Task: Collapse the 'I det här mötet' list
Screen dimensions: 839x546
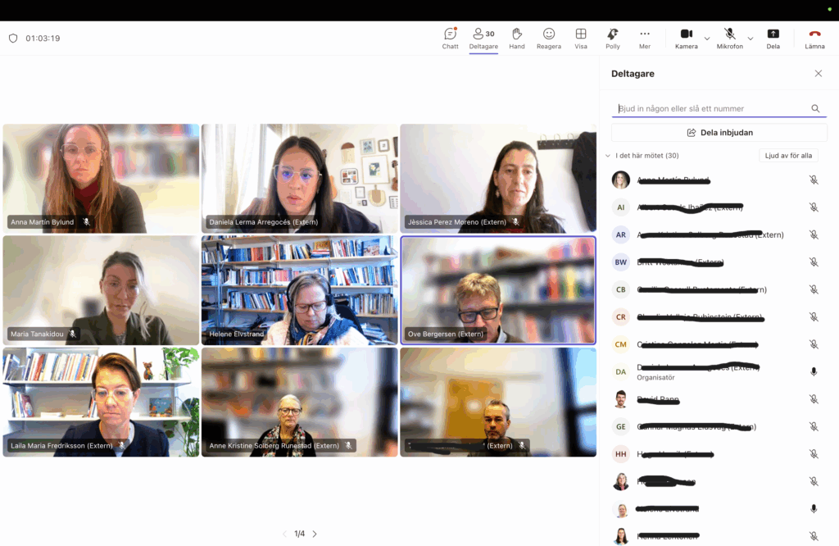Action: coord(607,156)
